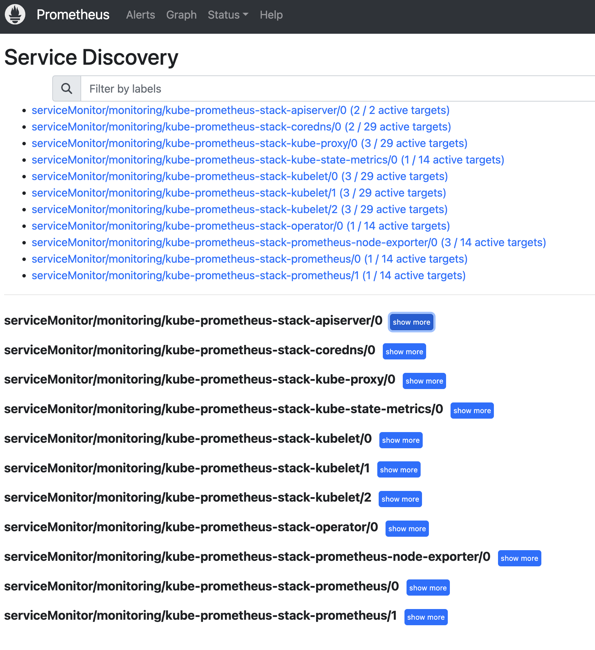Open the Alerts page
Screen dimensions: 595x650
click(140, 15)
